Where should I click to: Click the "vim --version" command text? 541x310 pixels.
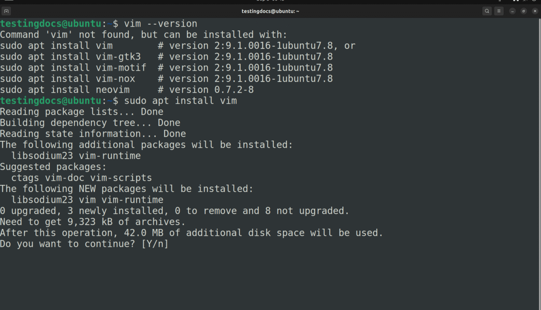tap(160, 24)
